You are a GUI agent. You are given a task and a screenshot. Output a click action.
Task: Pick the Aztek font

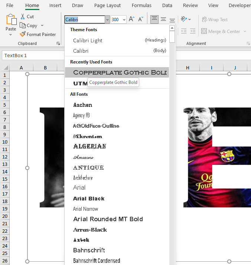tap(117, 240)
